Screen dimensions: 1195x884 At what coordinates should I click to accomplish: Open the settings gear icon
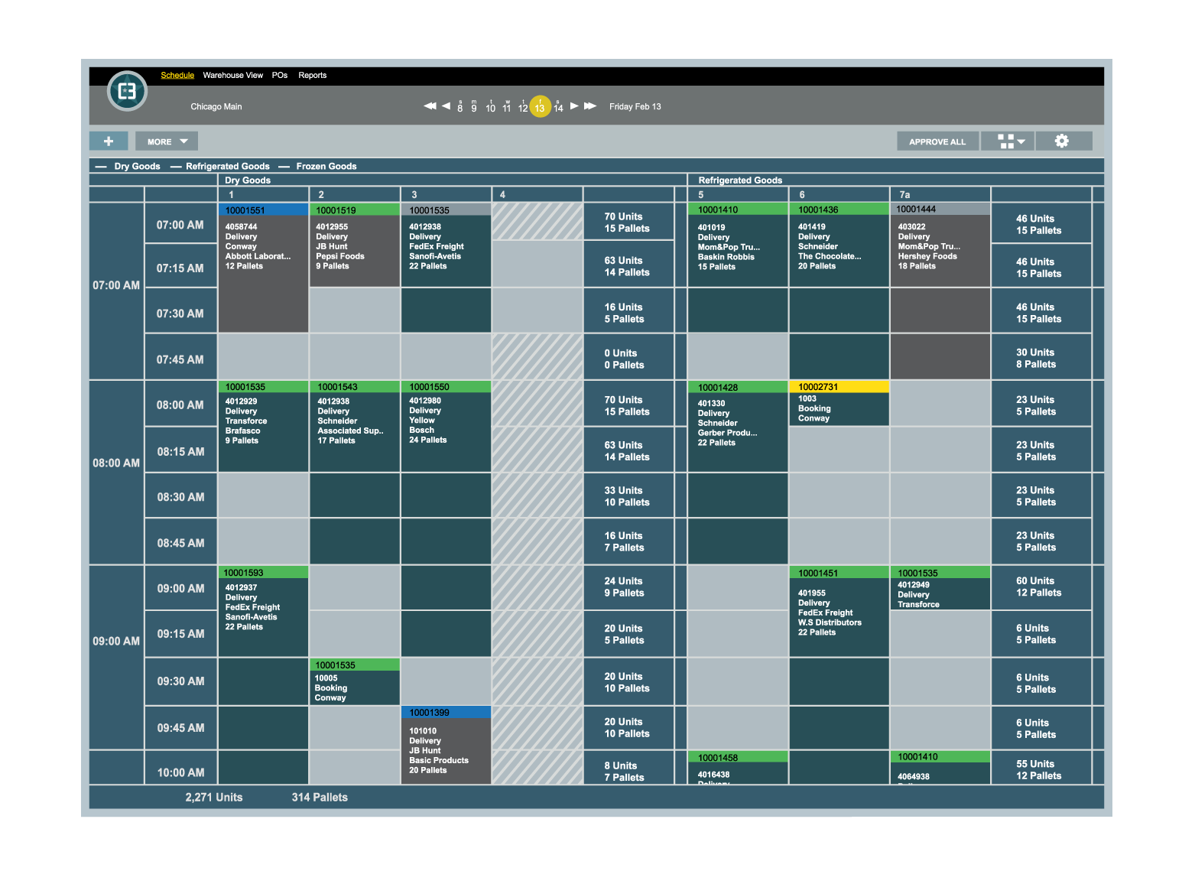point(1063,141)
